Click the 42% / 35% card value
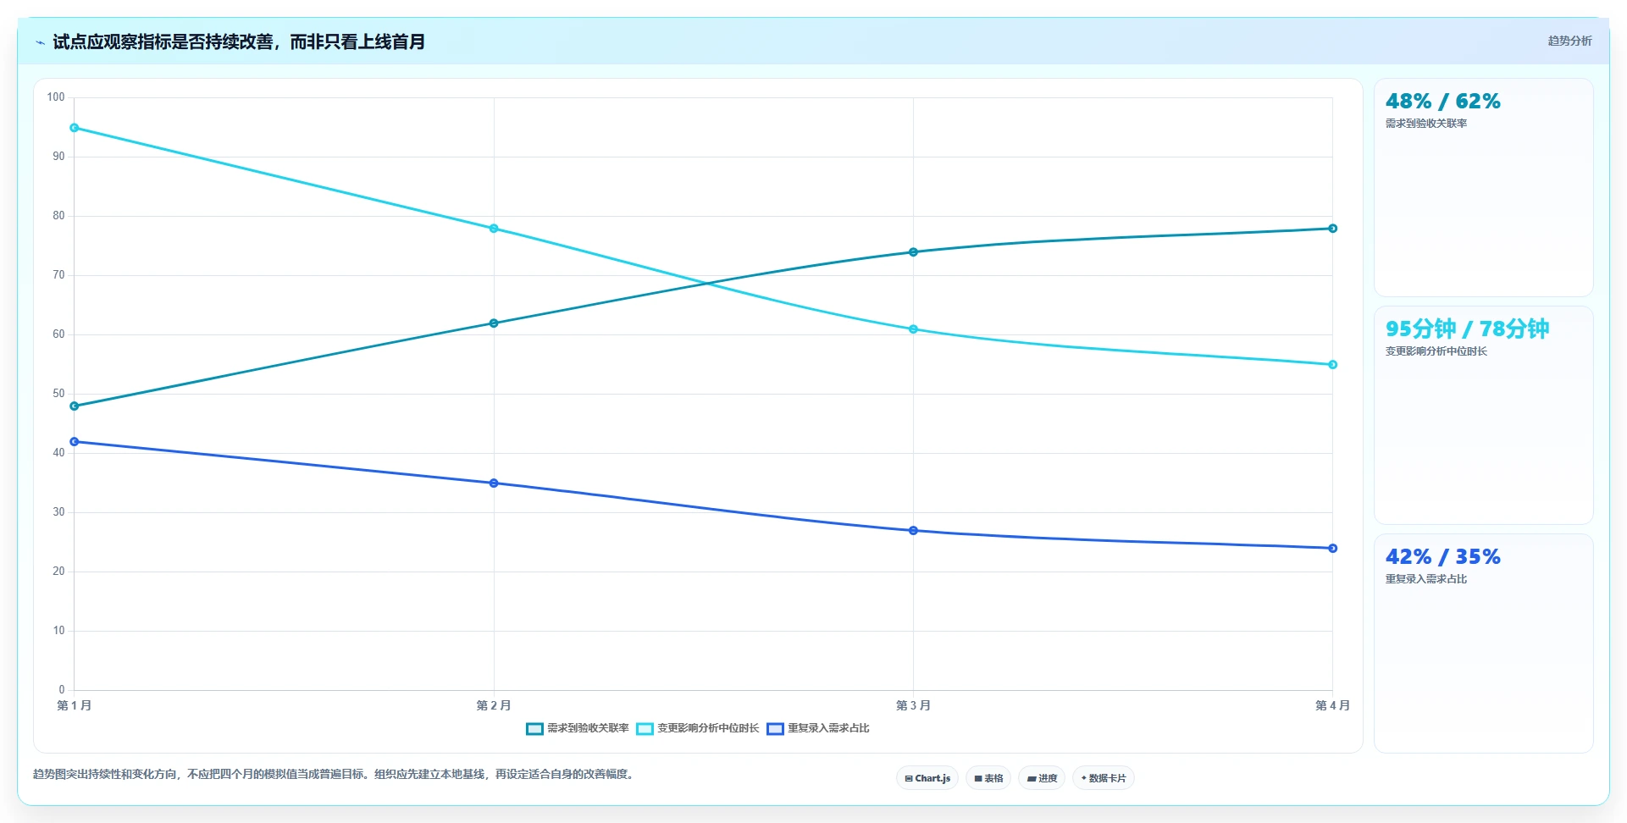The image size is (1627, 823). coord(1442,557)
